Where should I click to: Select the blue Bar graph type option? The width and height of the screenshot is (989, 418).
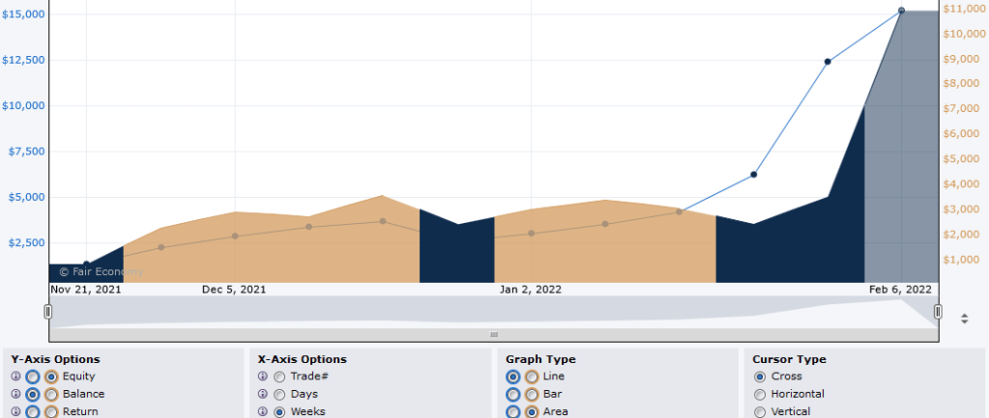(513, 394)
